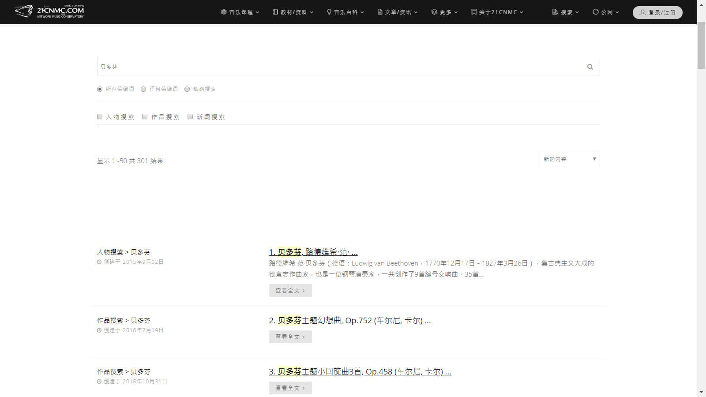Click clock icon beside 创建于 2015年10月31日

(x=99, y=382)
